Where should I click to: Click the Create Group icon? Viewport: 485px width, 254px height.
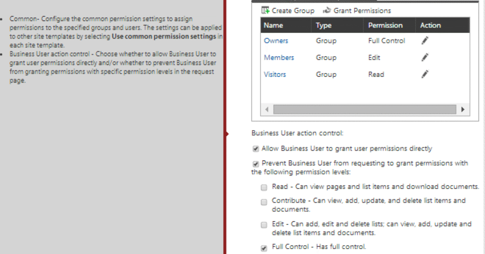[265, 10]
